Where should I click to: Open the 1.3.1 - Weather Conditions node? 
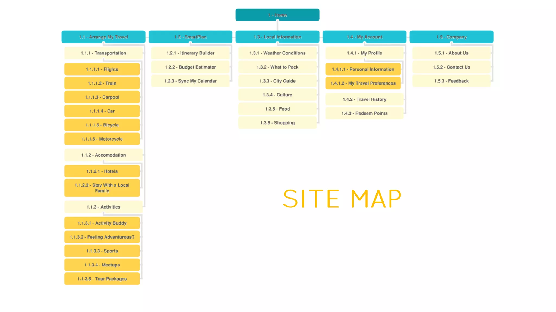pyautogui.click(x=277, y=53)
